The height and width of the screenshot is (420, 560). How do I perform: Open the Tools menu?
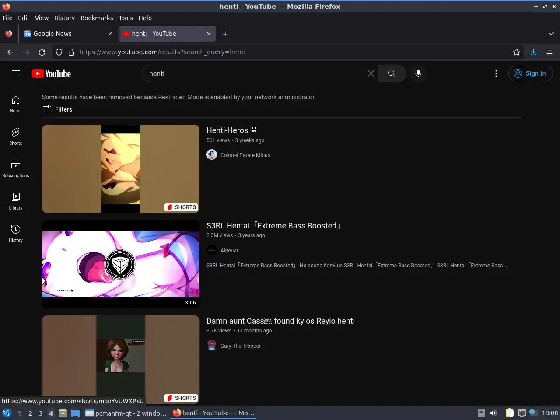126,18
